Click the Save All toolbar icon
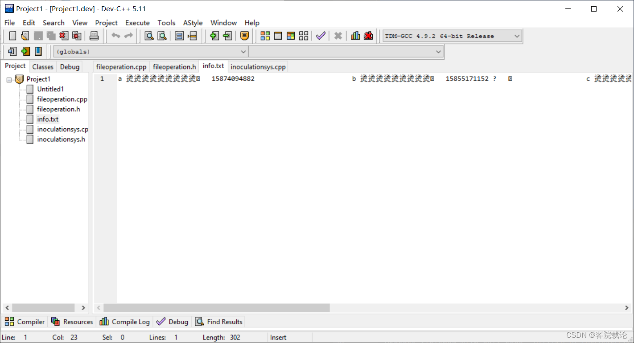634x343 pixels. pyautogui.click(x=51, y=36)
